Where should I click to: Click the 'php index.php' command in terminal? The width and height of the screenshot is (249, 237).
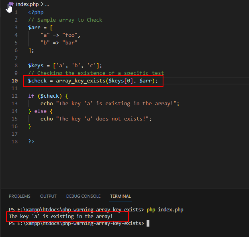tap(165, 210)
